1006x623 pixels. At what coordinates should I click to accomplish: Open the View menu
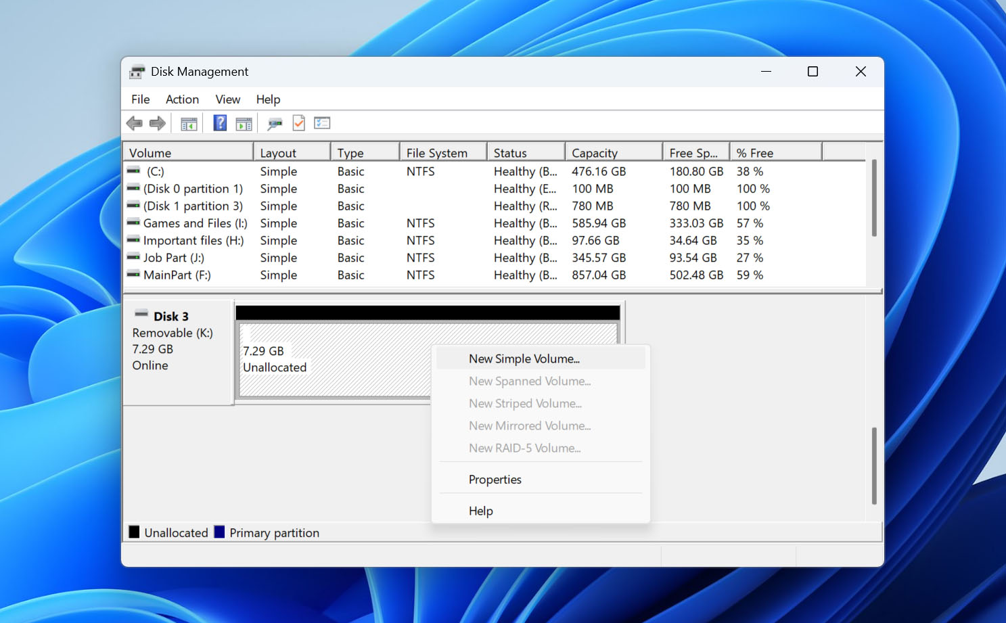point(228,99)
